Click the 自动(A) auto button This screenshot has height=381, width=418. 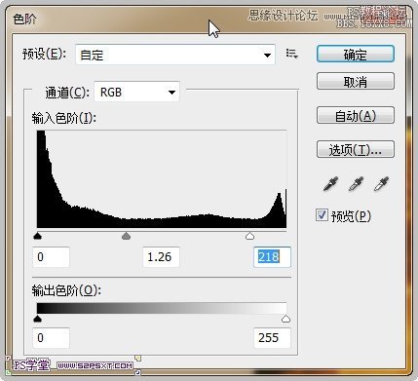pos(356,115)
